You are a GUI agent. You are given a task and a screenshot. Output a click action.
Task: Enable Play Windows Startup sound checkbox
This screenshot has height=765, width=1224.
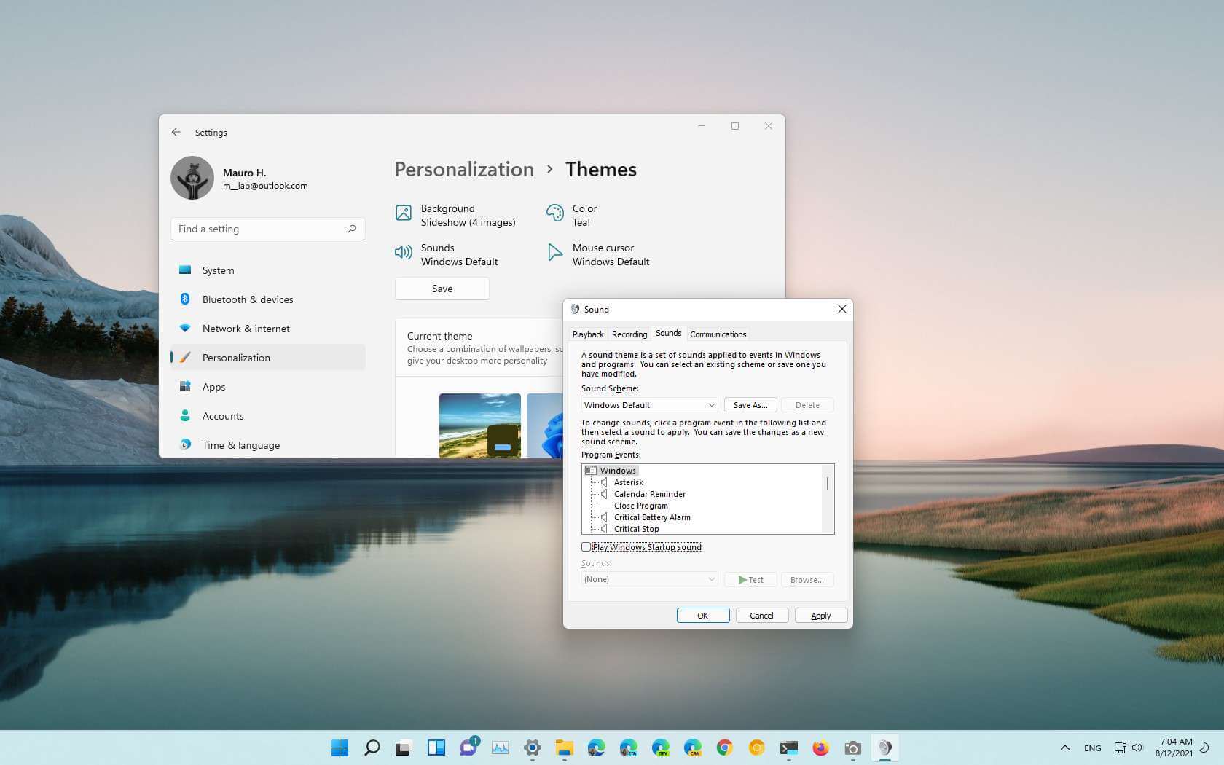click(586, 546)
